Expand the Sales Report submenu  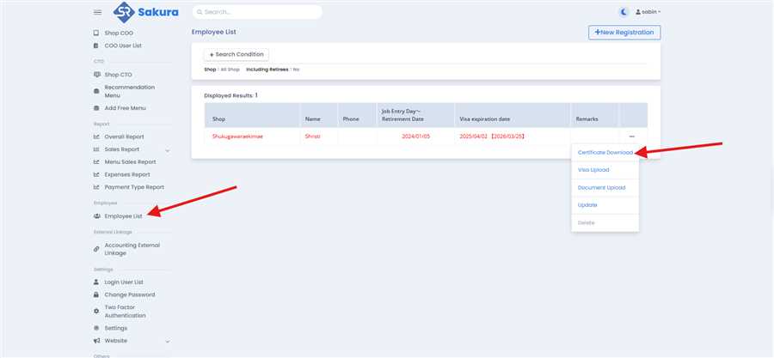pos(167,149)
